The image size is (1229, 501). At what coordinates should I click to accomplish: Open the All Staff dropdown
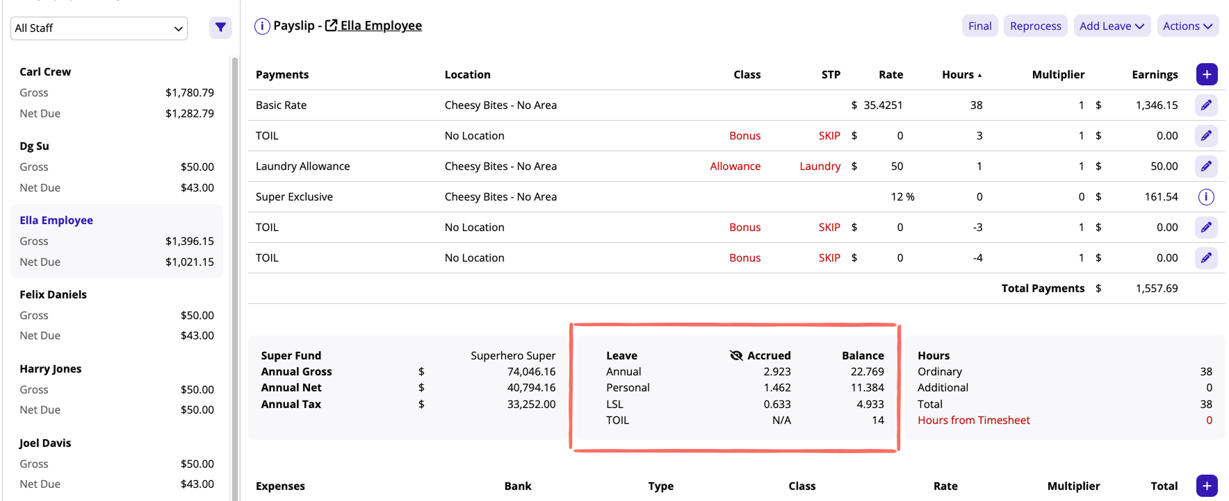pos(99,28)
